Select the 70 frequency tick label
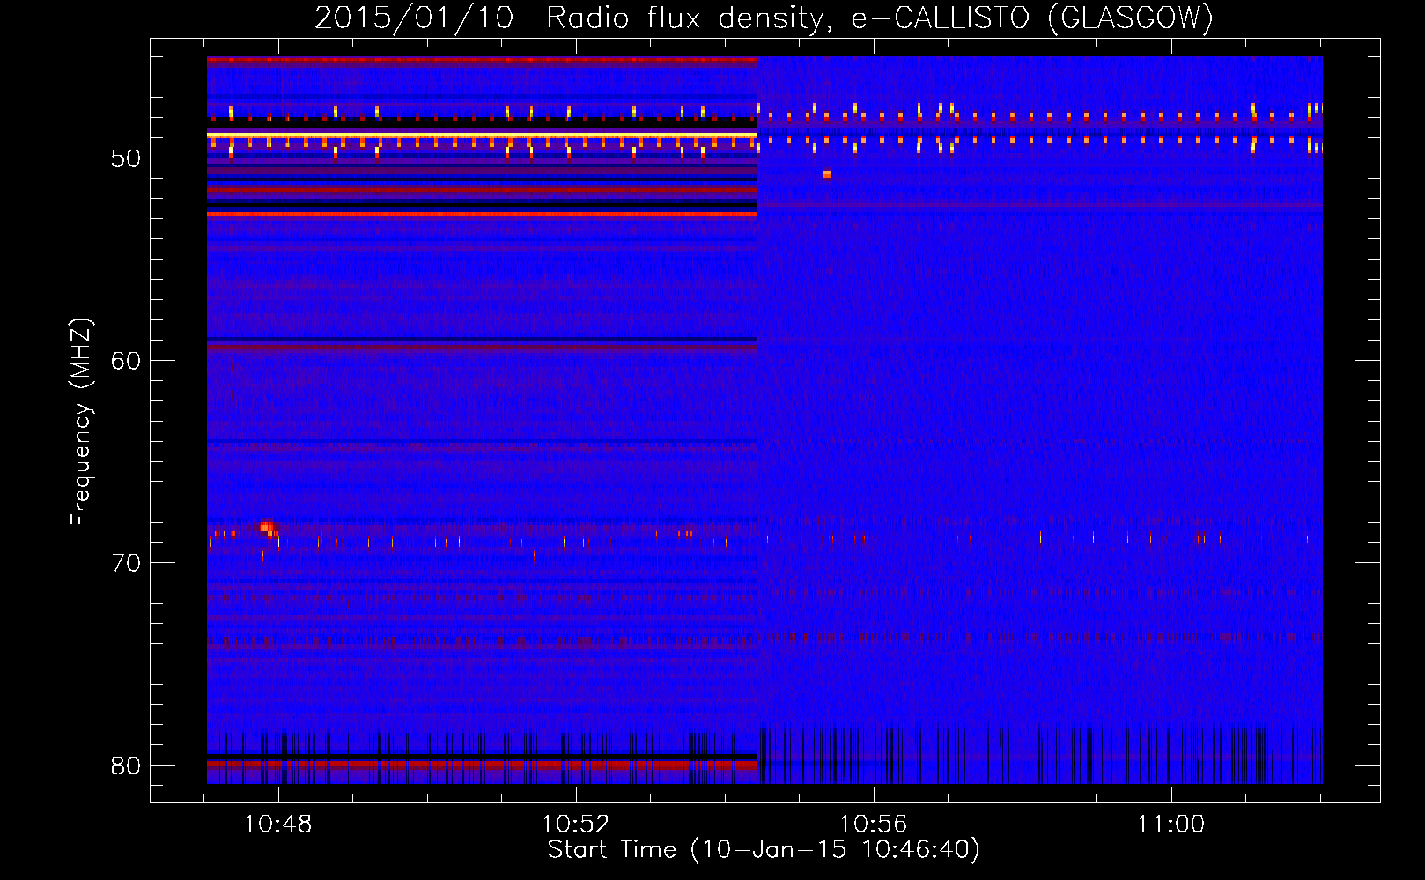Image resolution: width=1425 pixels, height=880 pixels. (126, 563)
